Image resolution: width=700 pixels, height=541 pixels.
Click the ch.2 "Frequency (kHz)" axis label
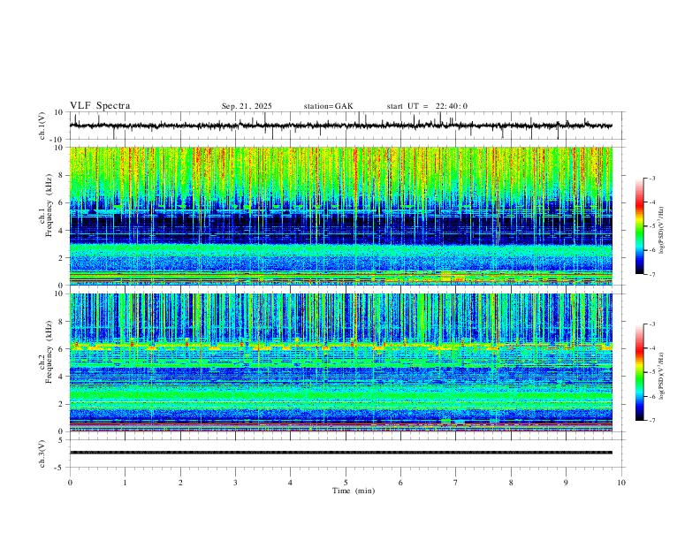(x=49, y=352)
